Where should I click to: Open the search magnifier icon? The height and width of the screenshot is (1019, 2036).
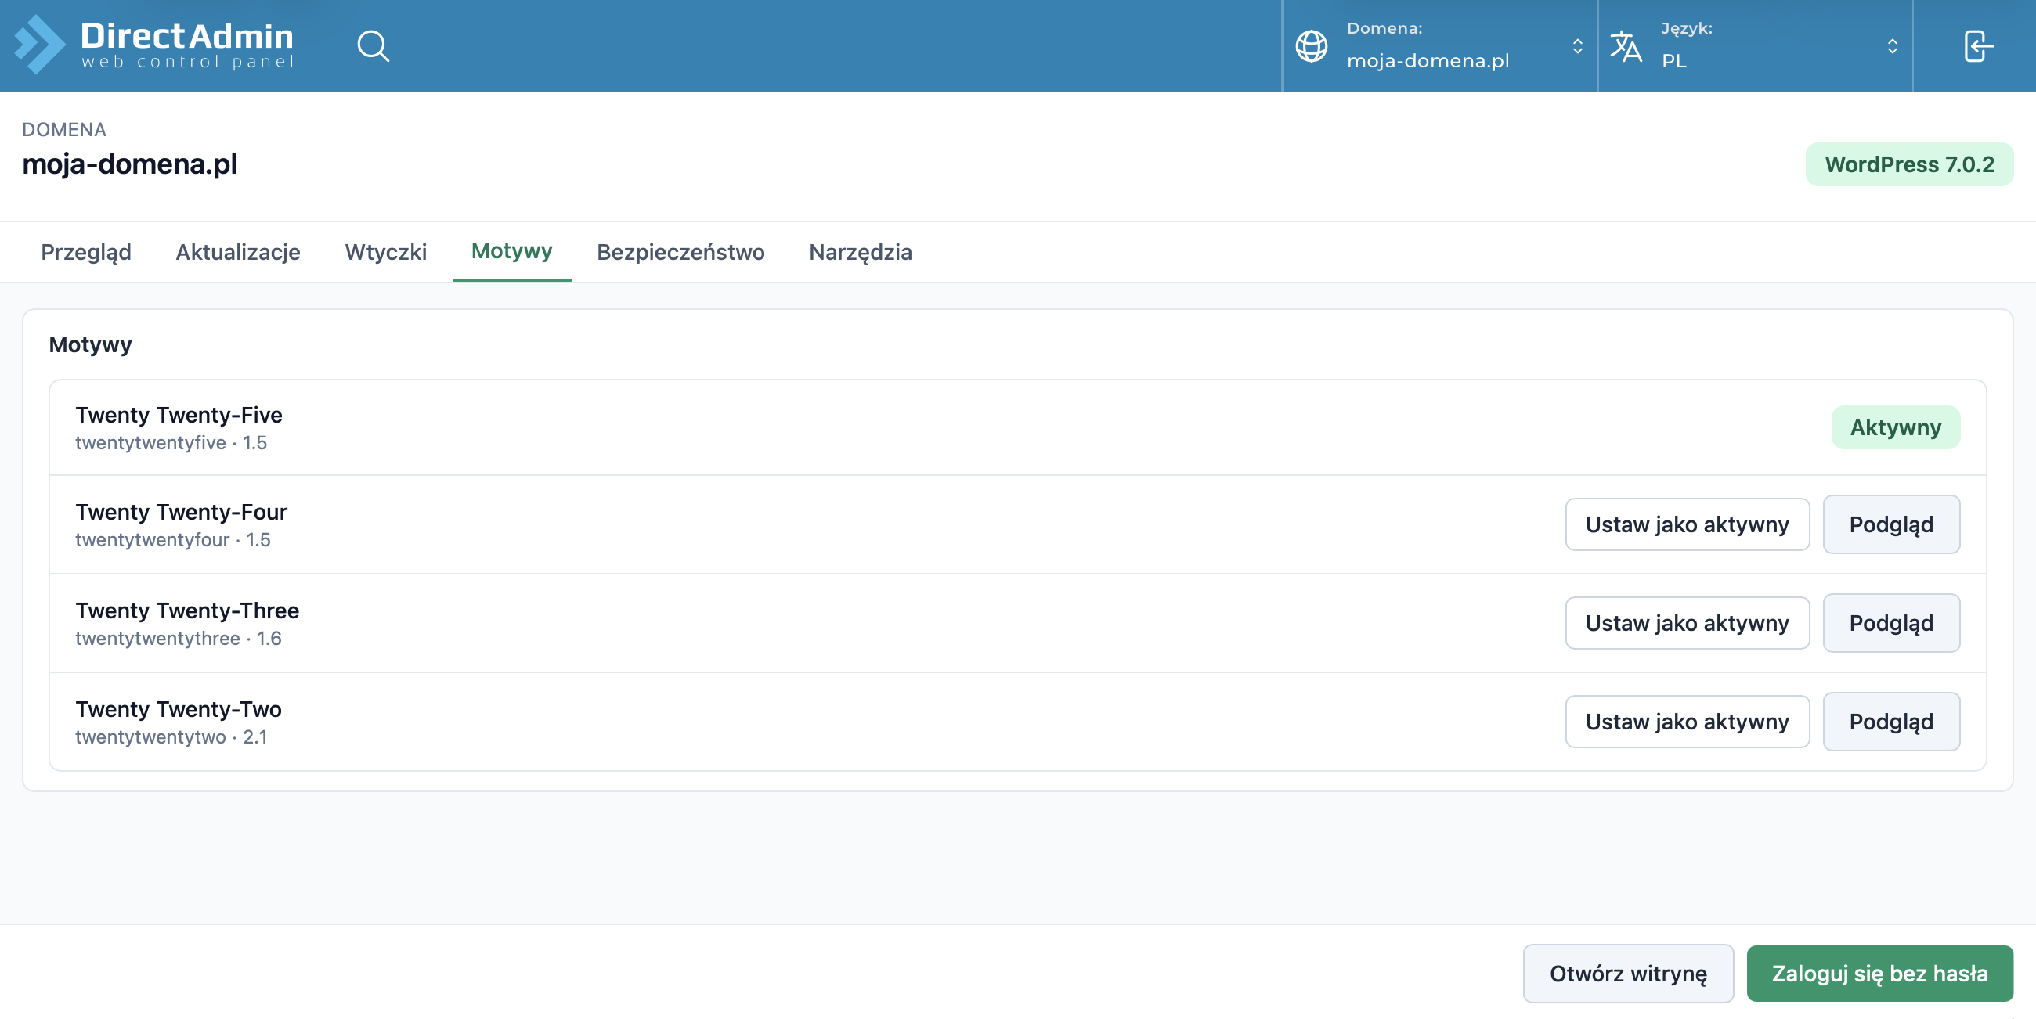coord(373,46)
